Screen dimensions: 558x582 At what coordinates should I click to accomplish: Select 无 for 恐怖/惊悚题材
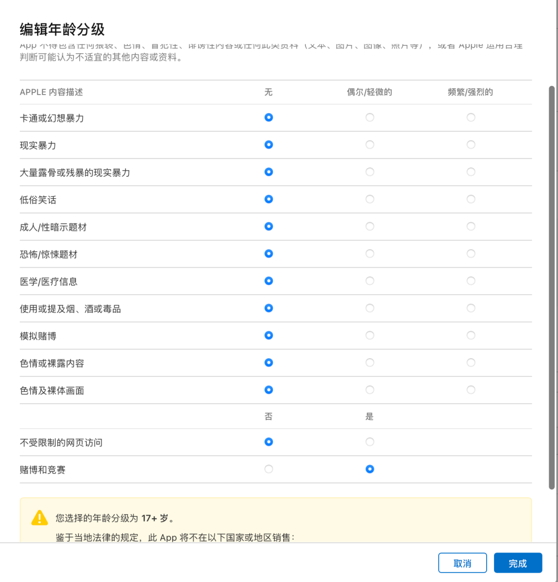click(269, 253)
